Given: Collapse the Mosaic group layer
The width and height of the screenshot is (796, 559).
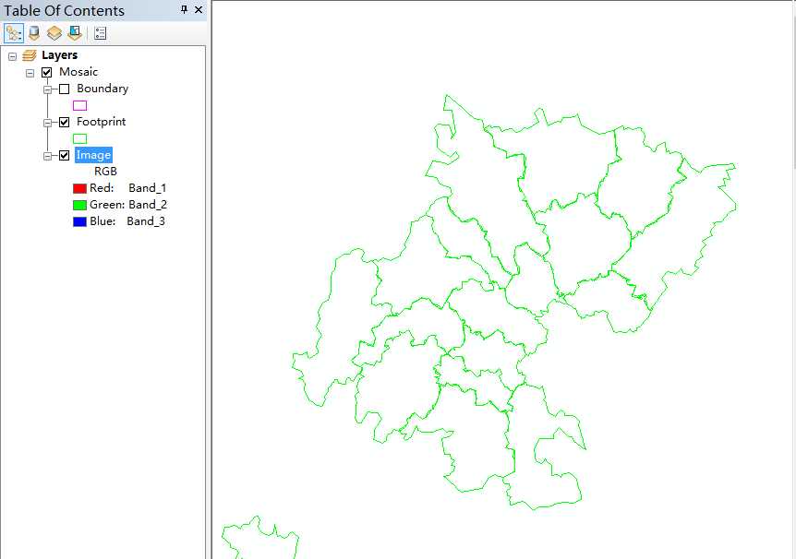Looking at the screenshot, I should tap(30, 73).
